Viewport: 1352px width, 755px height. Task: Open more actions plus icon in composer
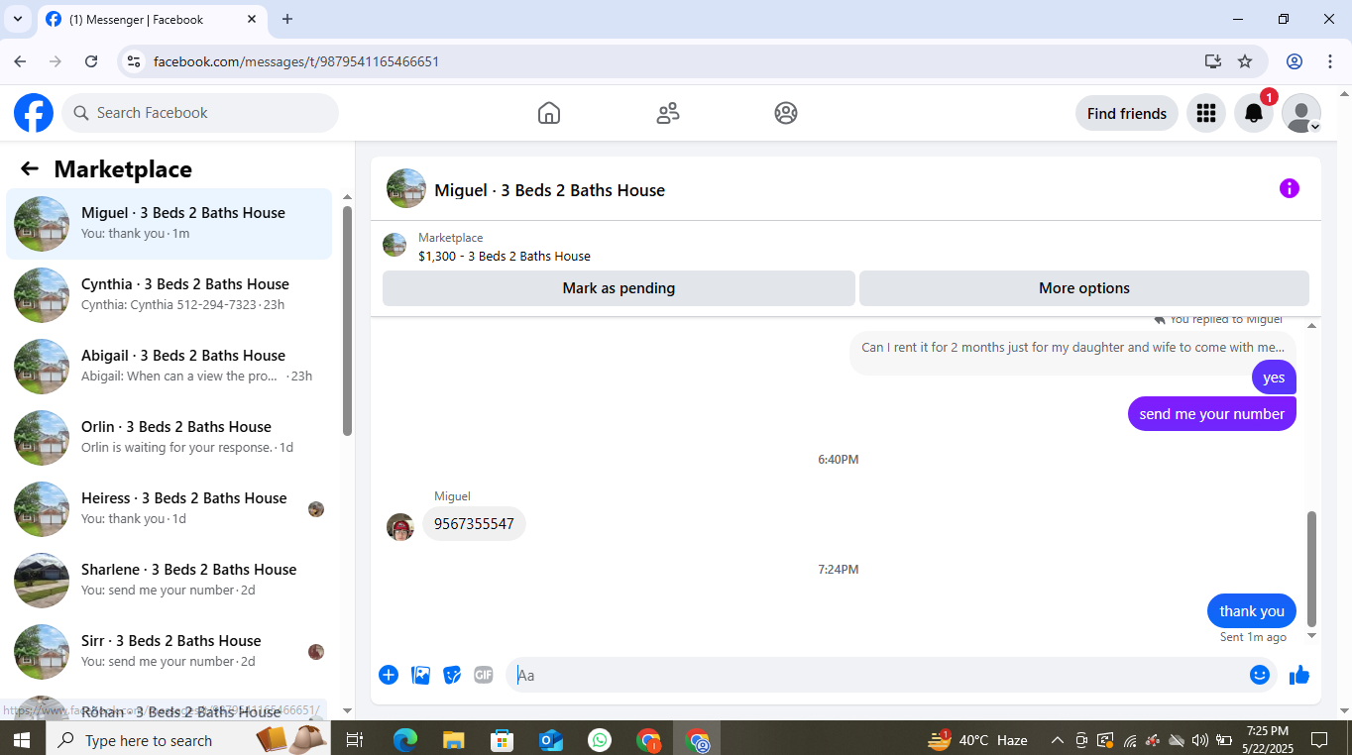(389, 675)
